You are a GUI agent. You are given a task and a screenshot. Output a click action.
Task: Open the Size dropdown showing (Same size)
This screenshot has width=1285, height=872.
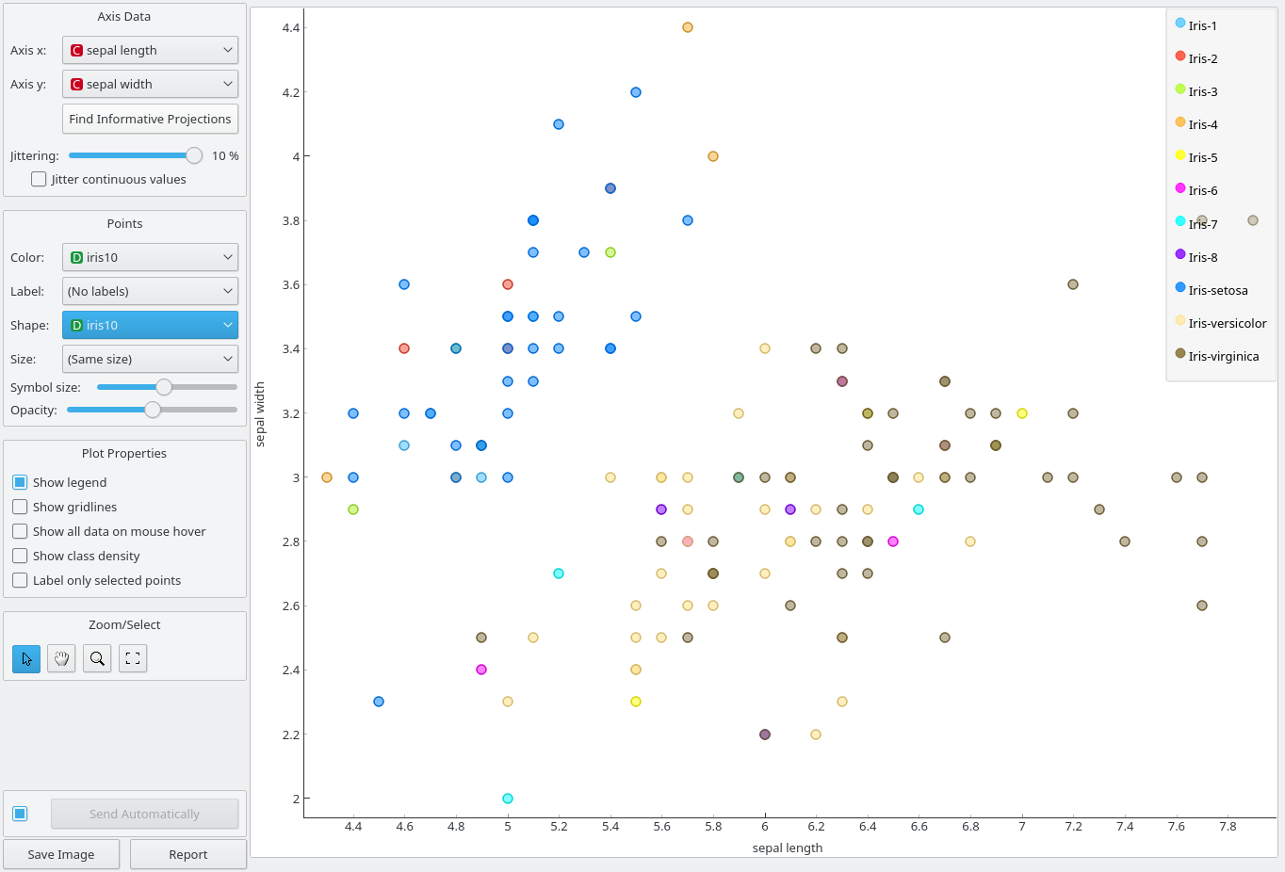[x=150, y=358]
